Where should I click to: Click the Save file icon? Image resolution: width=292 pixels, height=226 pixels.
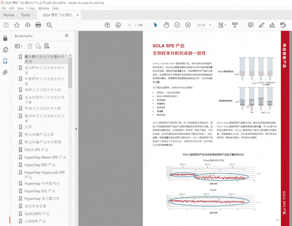click(6, 25)
